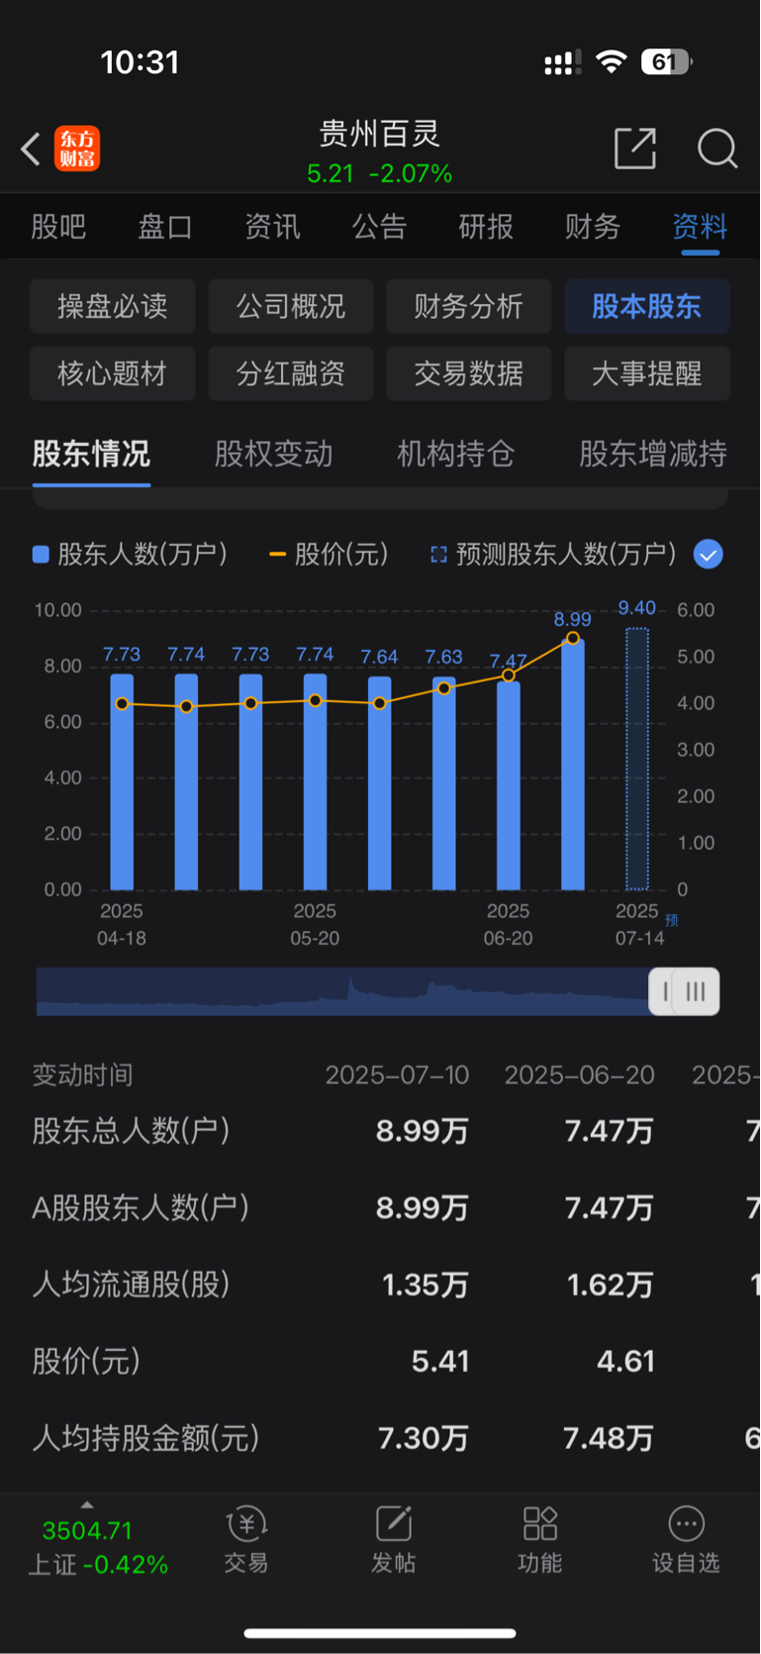
Task: Tap the 3504.71 index value
Action: [87, 1530]
